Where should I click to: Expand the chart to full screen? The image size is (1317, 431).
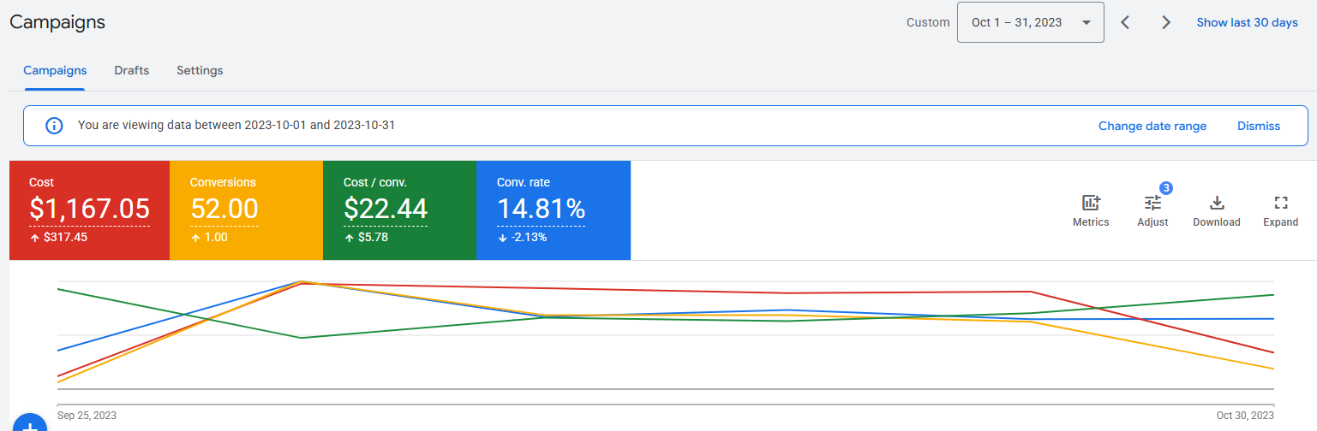tap(1281, 203)
